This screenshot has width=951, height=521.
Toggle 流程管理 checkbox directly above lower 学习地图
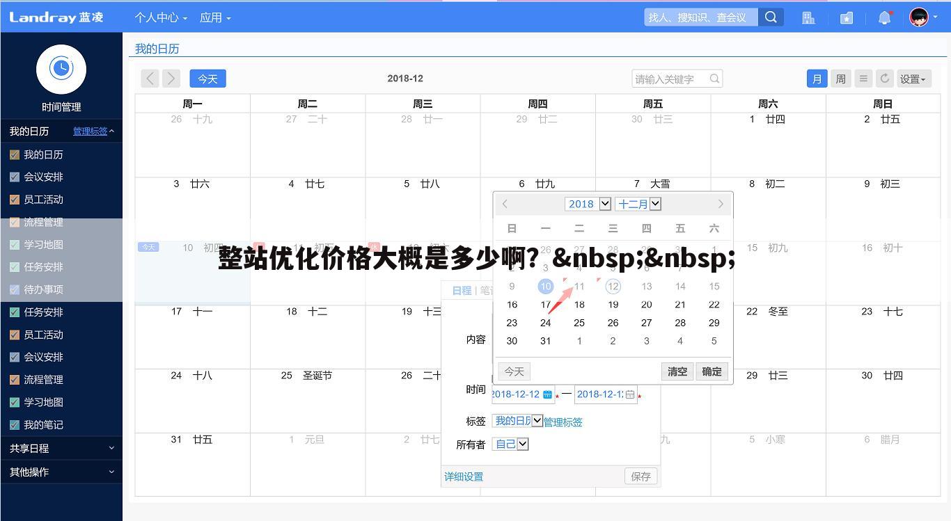pos(14,380)
